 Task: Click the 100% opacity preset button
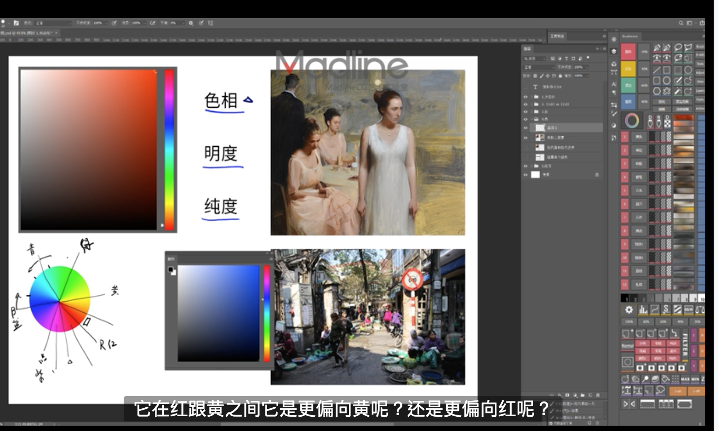pos(629,322)
